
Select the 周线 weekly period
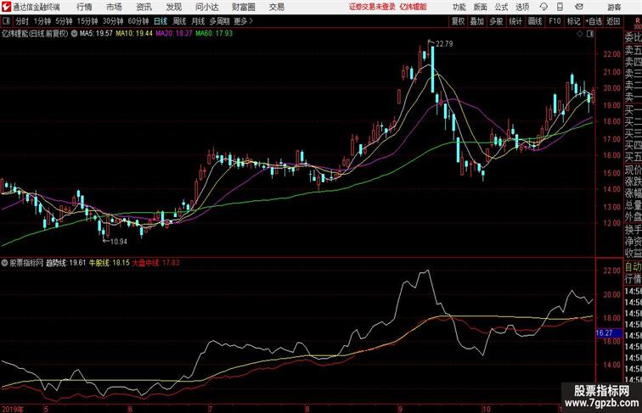179,21
